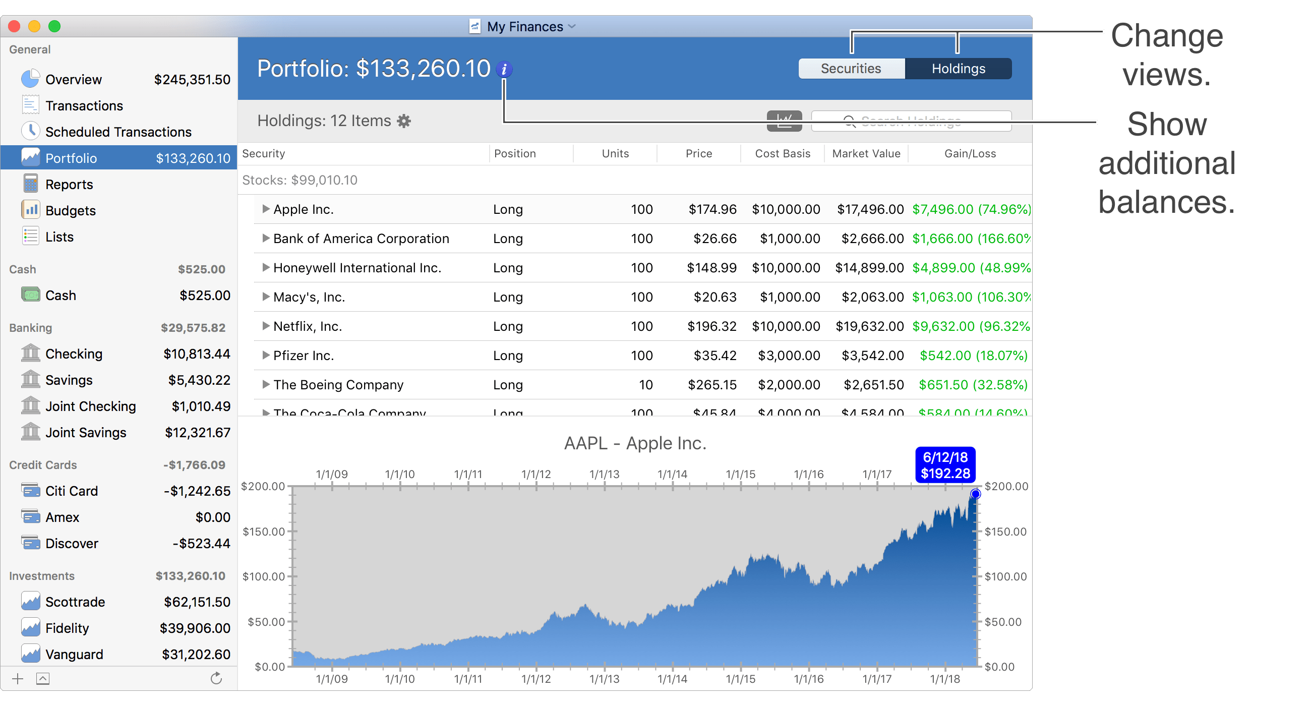Screen dimensions: 1311x706
Task: Open Transactions in the sidebar
Action: [x=84, y=105]
